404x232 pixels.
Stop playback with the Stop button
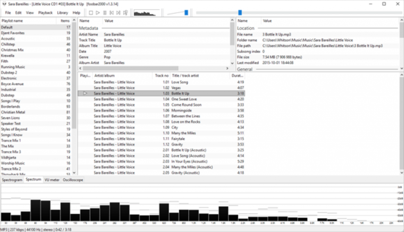pos(91,13)
